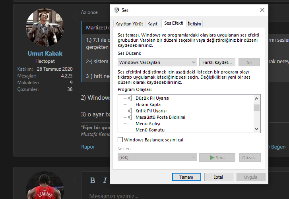Open the Ses Düzeni dropdown Windows Varsayılan
The width and height of the screenshot is (289, 199).
click(157, 62)
